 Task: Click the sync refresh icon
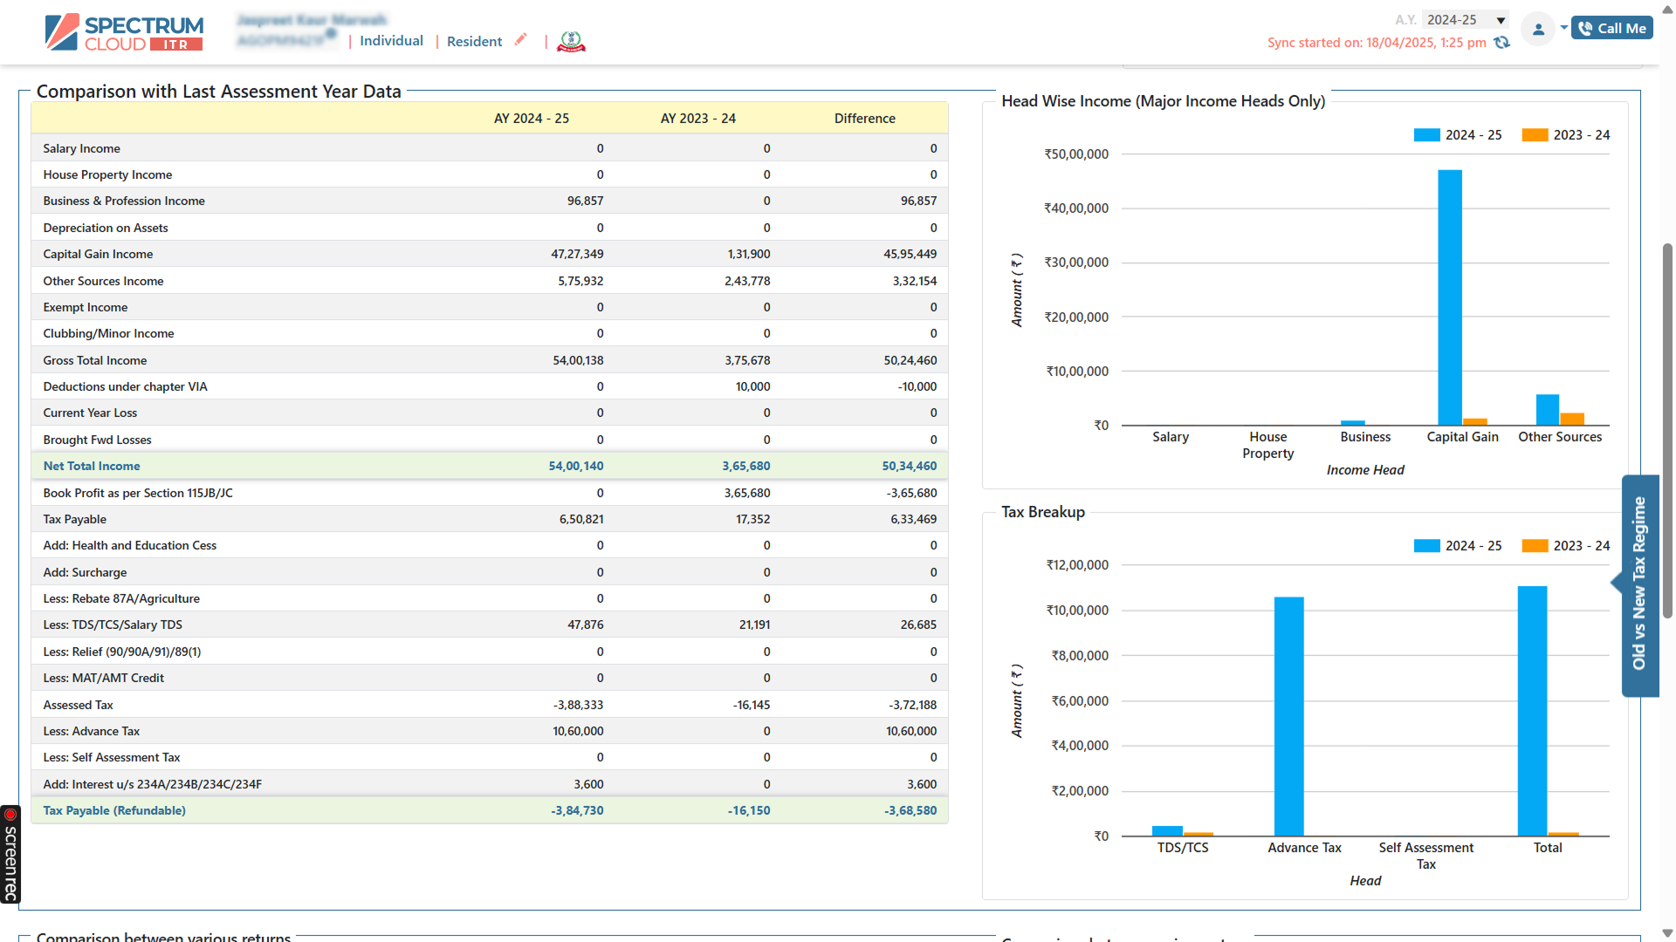(1501, 42)
